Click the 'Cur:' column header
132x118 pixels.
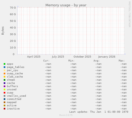46,61
